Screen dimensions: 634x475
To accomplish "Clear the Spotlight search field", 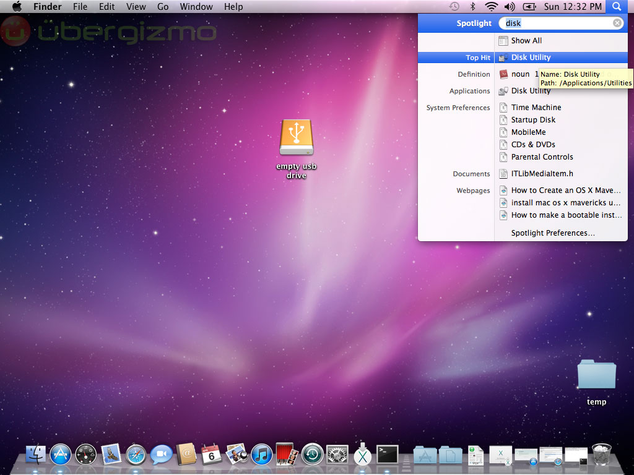I will 617,24.
